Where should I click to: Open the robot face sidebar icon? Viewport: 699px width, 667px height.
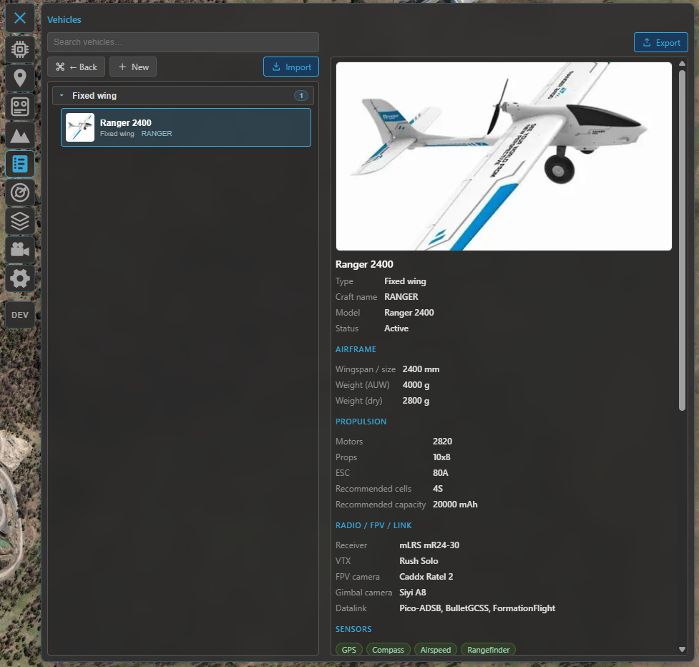click(x=20, y=107)
